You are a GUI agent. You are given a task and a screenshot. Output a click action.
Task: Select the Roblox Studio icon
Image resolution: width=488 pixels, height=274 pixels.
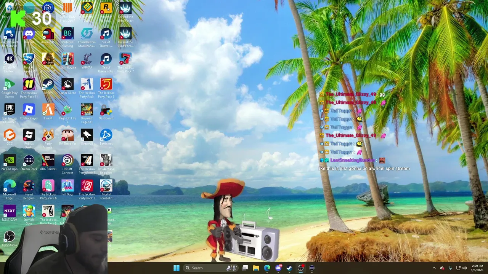(x=29, y=139)
